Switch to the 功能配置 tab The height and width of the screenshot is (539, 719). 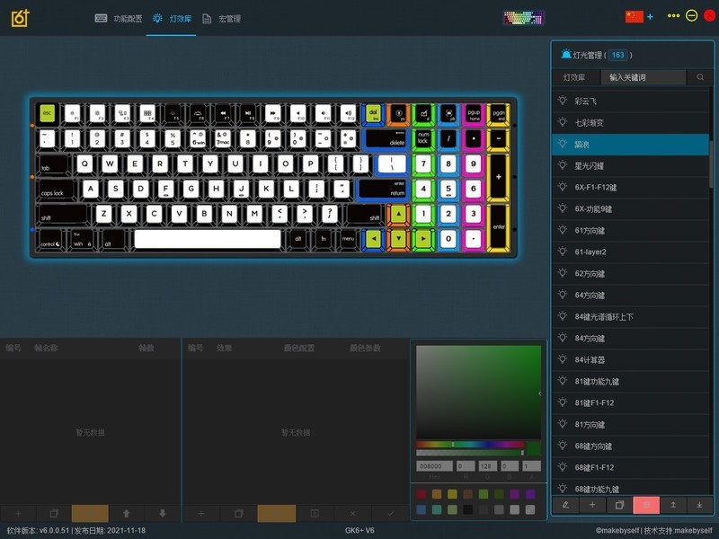120,18
